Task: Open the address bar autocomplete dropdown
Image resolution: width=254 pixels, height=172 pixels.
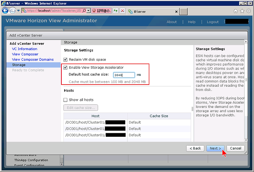Action: 88,11
